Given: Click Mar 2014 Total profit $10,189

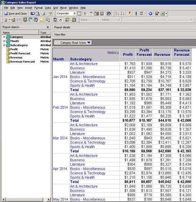Looking at the screenshot, I should 129,151.
